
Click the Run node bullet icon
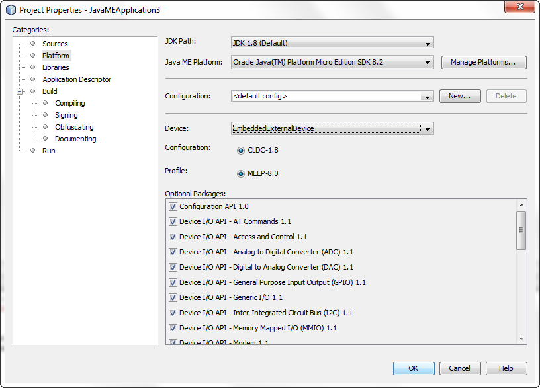pos(32,150)
